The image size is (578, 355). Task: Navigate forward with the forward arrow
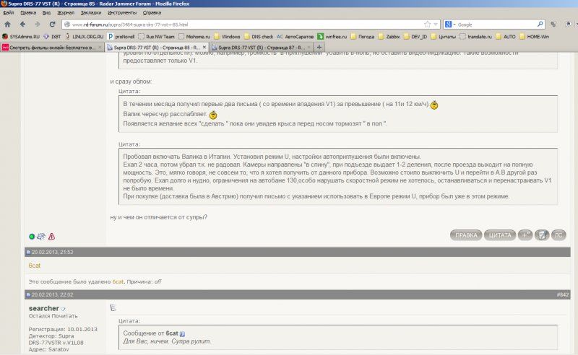pos(38,25)
